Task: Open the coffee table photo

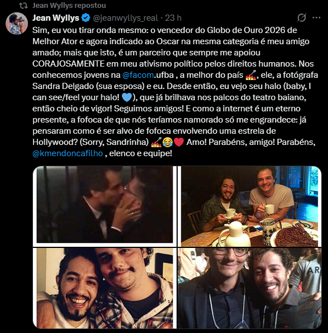Action: [249, 206]
